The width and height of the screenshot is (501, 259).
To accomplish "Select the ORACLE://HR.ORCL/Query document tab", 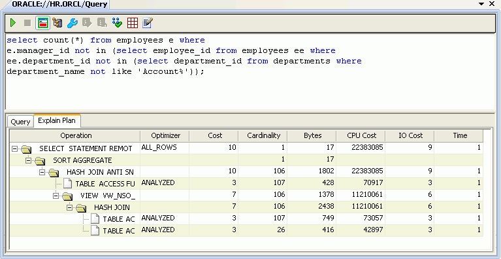I will tap(59, 4).
